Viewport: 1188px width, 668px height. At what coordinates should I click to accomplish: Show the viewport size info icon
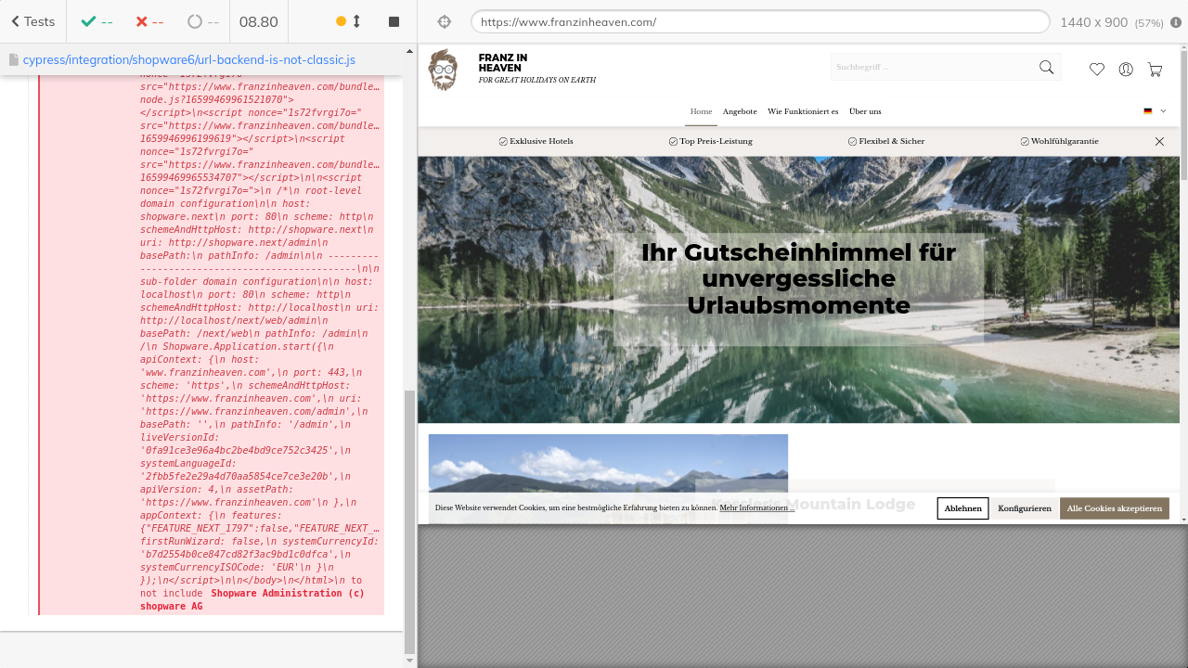pos(1176,22)
